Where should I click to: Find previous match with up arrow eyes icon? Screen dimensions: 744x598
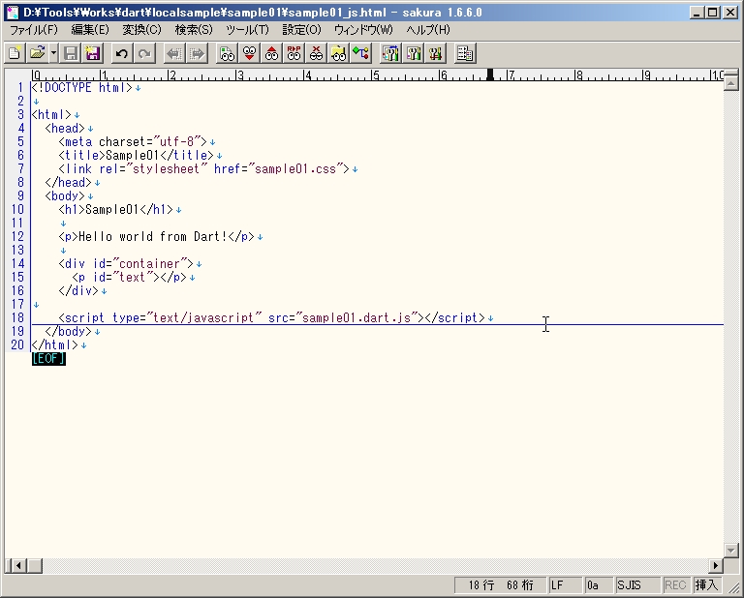click(x=271, y=53)
